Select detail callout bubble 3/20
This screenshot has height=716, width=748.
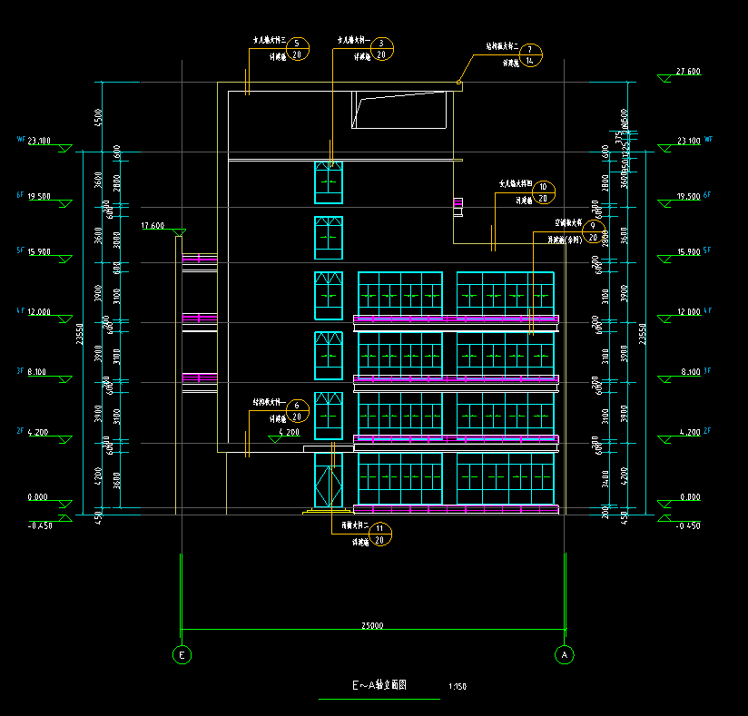click(381, 48)
